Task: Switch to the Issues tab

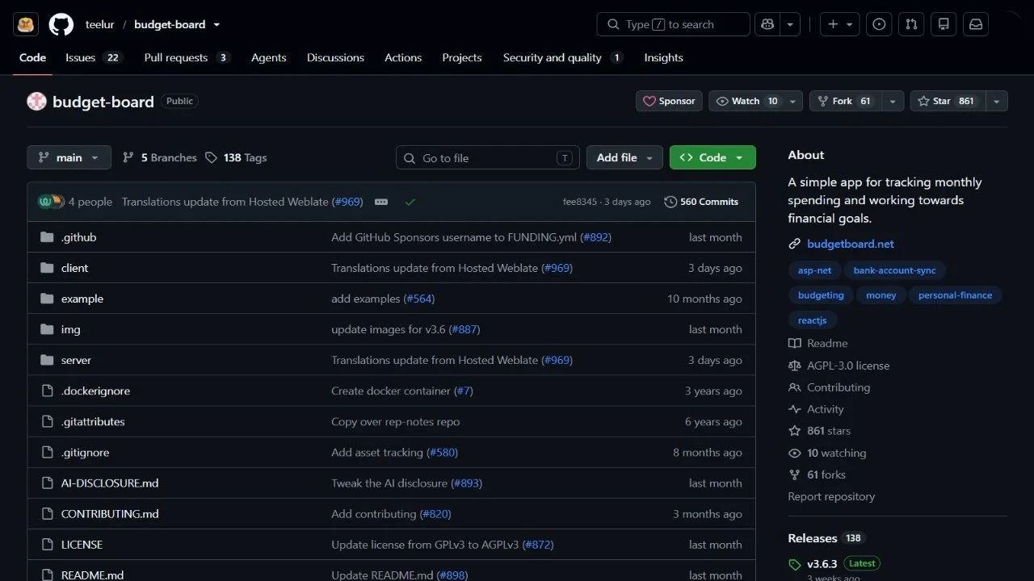Action: pyautogui.click(x=94, y=58)
